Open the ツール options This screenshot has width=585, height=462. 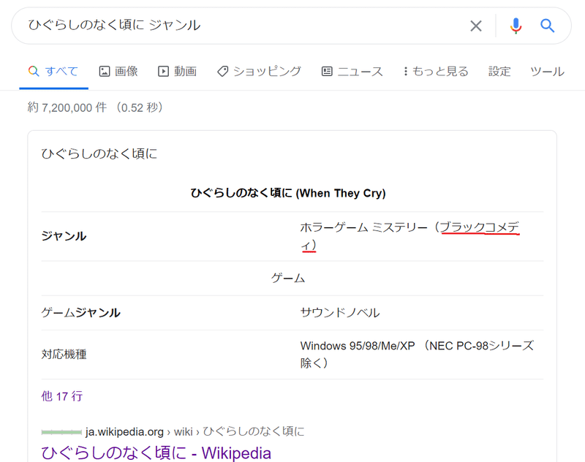pos(547,71)
